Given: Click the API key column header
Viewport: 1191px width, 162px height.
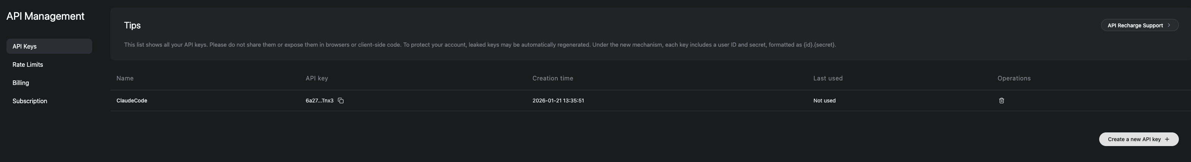Looking at the screenshot, I should pyautogui.click(x=317, y=78).
